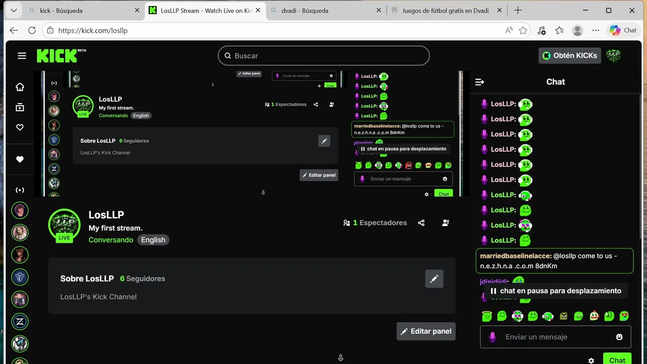Collapse the chat using the arrow icon

point(480,82)
